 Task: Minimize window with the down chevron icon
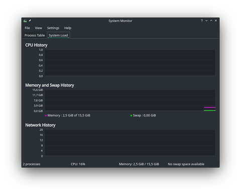tap(206, 21)
